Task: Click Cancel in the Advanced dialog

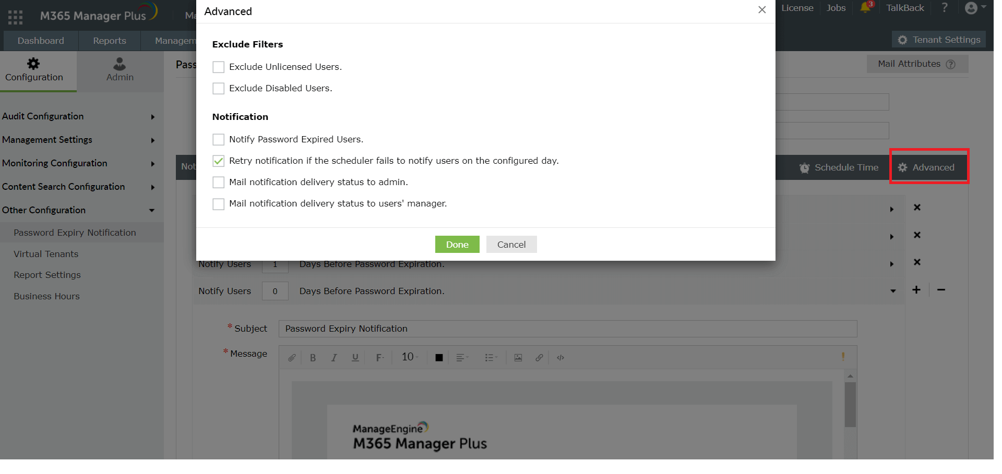Action: click(x=511, y=245)
